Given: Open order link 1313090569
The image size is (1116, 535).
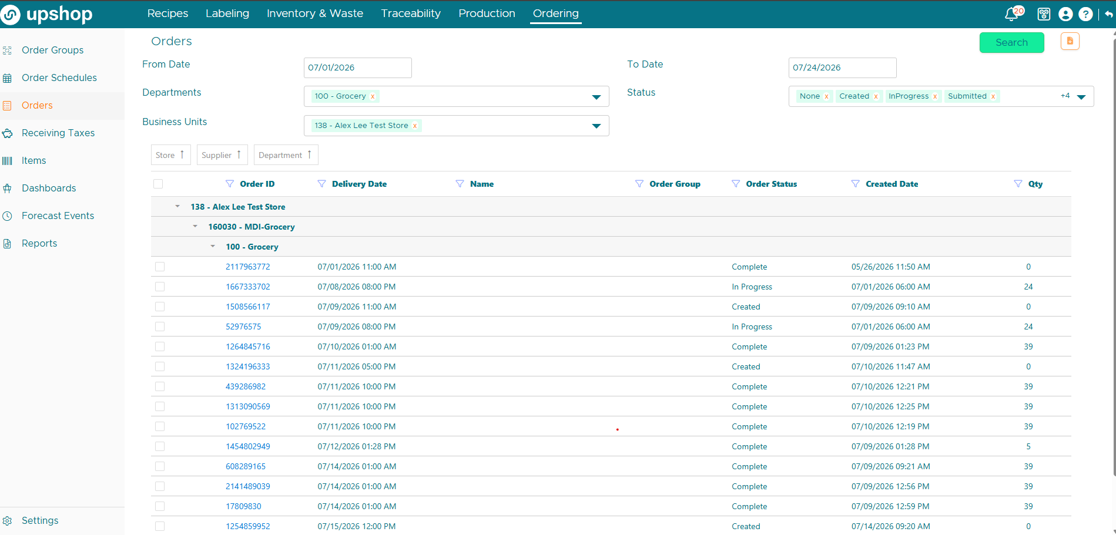Looking at the screenshot, I should click(x=248, y=406).
